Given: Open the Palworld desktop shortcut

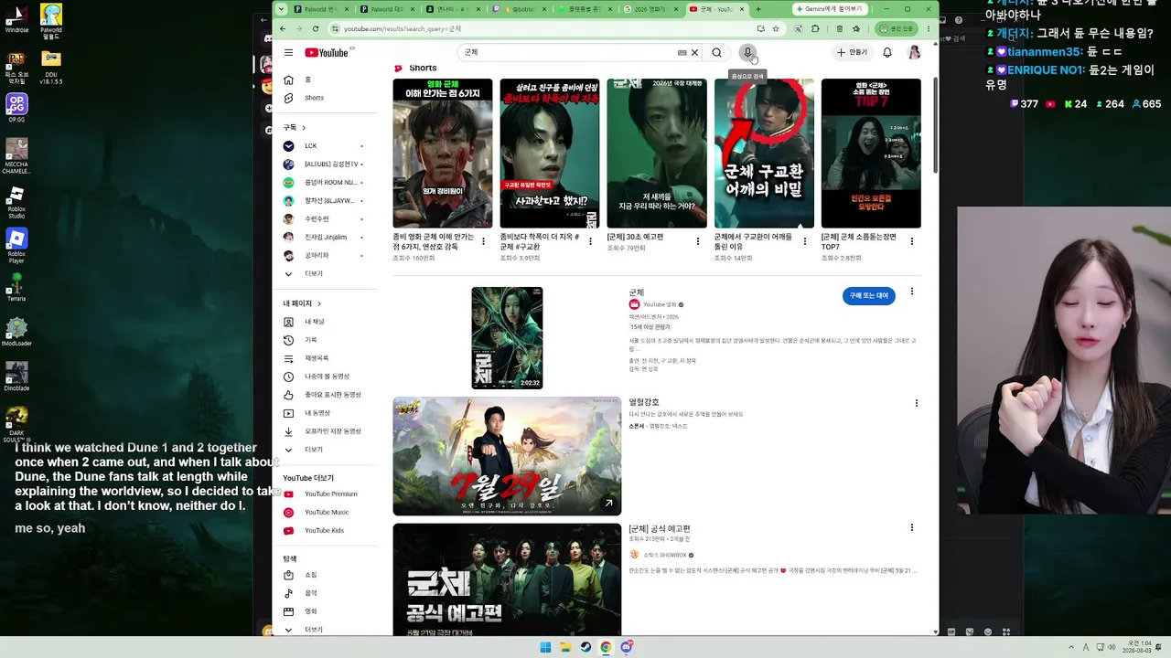Looking at the screenshot, I should point(51,20).
